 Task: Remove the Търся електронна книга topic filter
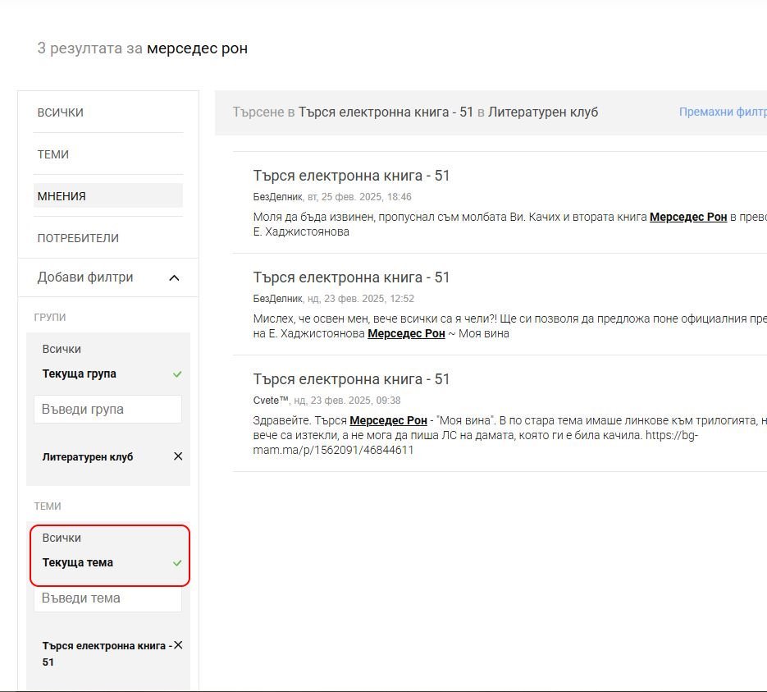[x=178, y=645]
